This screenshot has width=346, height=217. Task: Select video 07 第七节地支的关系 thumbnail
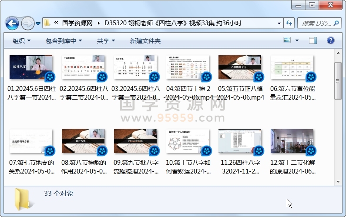pos(31,141)
